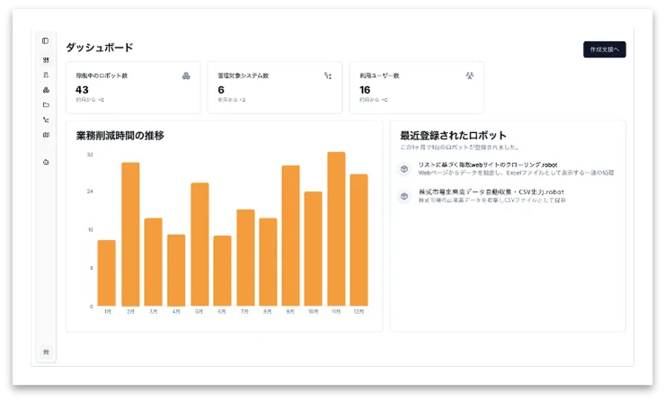Select the folder icon in sidebar
The image size is (665, 401).
(46, 104)
